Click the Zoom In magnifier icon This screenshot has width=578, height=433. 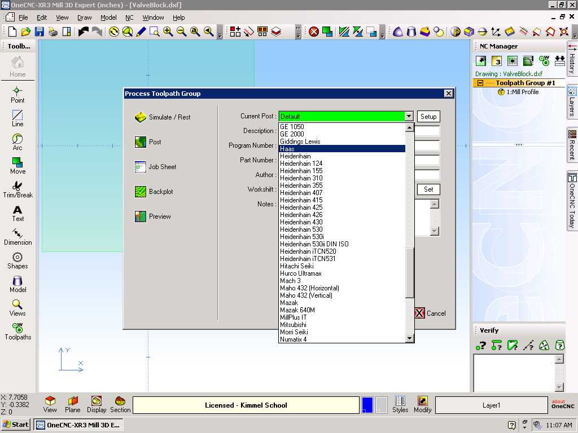168,32
